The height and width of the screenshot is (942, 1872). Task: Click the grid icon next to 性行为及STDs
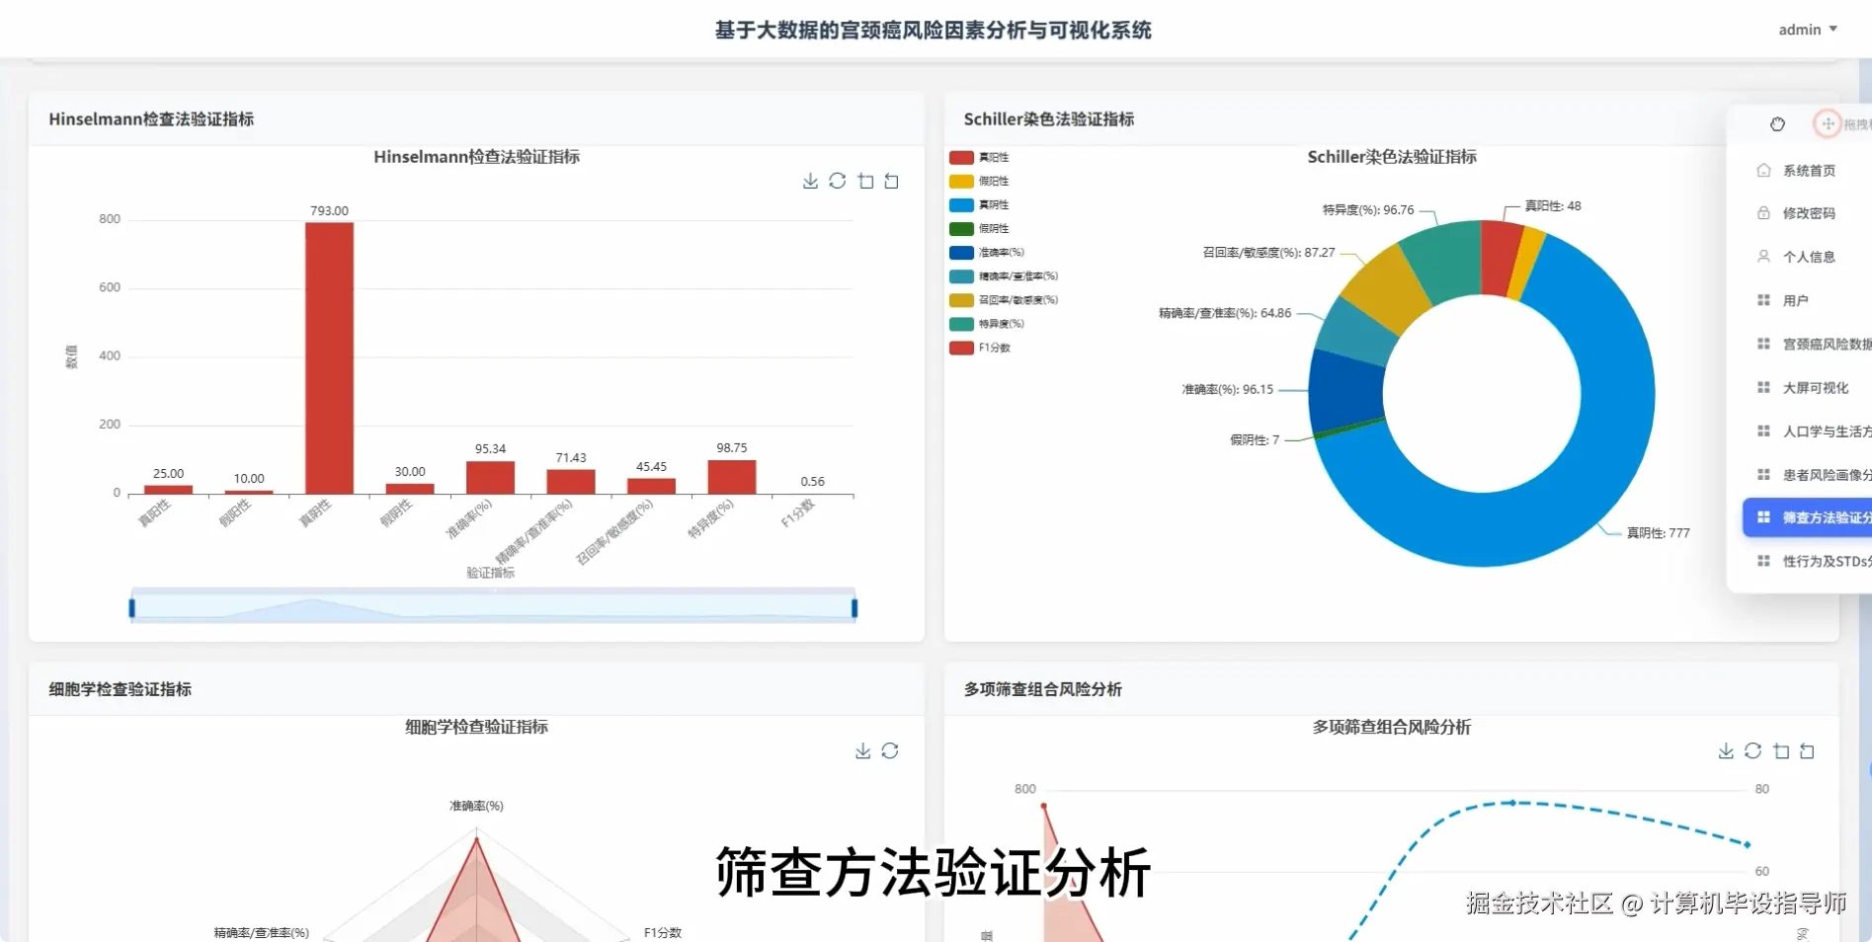pyautogui.click(x=1763, y=561)
